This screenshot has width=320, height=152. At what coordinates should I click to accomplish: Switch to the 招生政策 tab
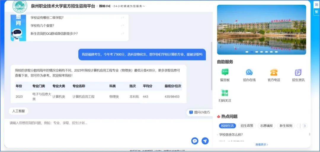pyautogui.click(x=247, y=126)
